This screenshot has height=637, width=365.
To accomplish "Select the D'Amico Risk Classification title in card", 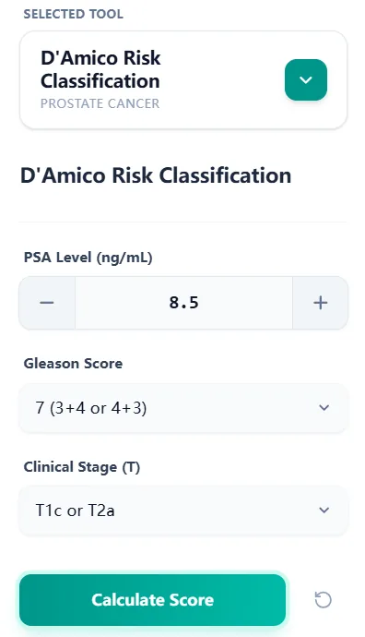I will click(x=100, y=69).
